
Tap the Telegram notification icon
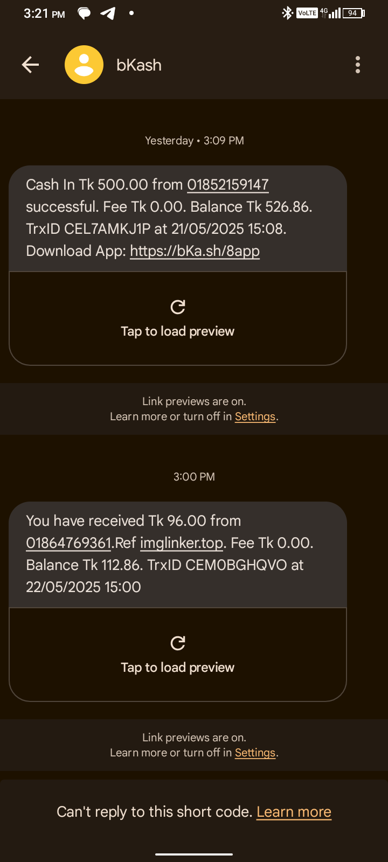tap(108, 13)
